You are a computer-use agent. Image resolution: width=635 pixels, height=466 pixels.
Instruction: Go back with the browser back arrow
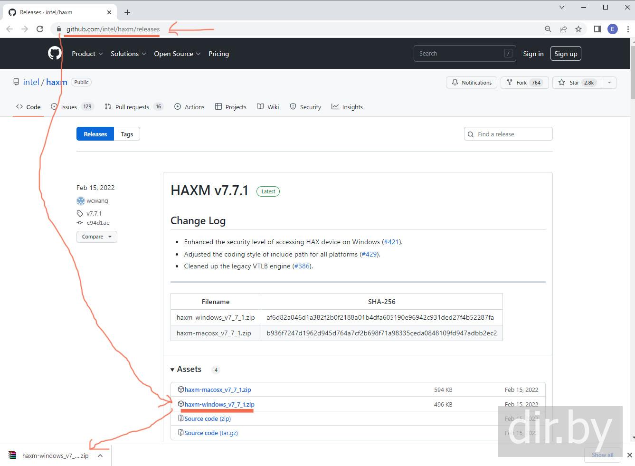[x=9, y=29]
